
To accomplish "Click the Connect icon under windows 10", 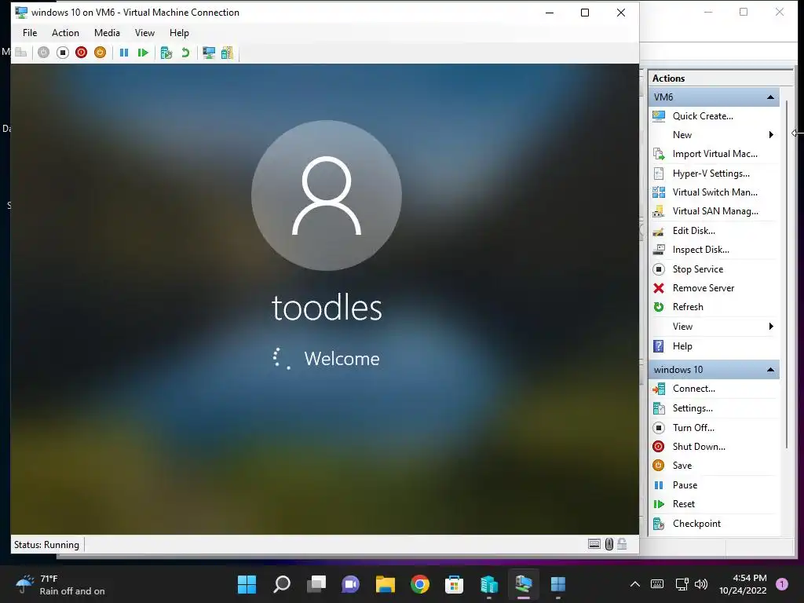I will point(659,389).
